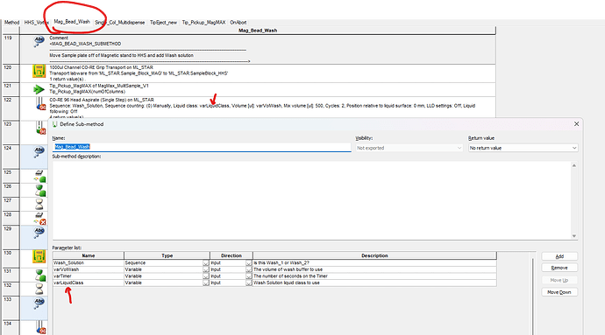Click the description scrollbar down arrow
Screen dimensions: 605x335
click(574, 235)
